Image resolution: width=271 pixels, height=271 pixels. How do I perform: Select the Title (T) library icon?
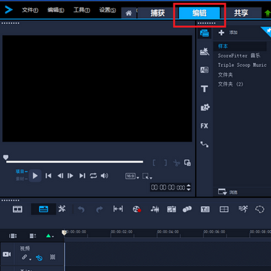[x=205, y=89]
